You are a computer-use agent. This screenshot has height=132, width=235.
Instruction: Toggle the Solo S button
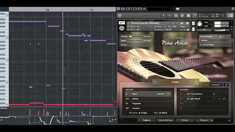tap(193, 23)
